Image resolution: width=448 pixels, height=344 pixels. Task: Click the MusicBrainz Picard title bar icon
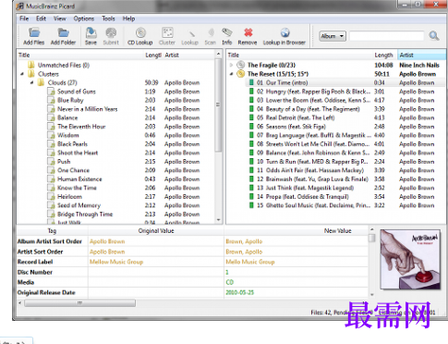(x=20, y=6)
